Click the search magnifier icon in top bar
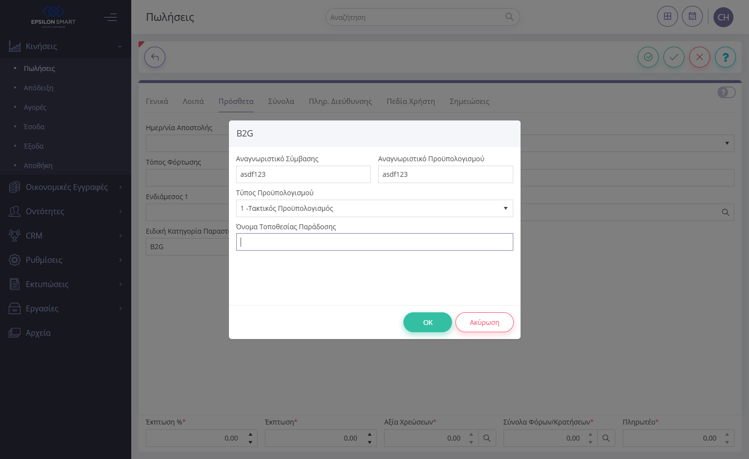 coord(509,17)
